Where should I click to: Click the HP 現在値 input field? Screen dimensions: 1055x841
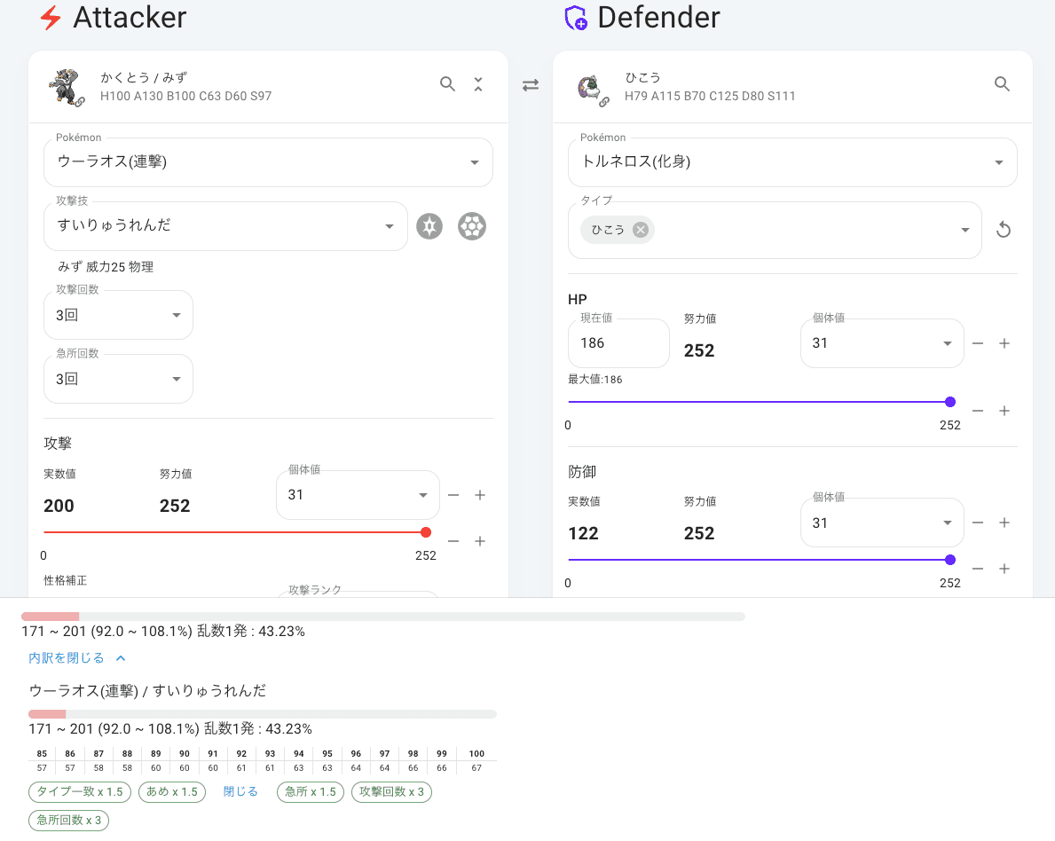[x=618, y=343]
